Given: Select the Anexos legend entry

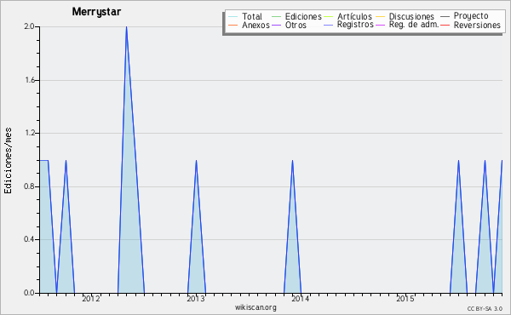Looking at the screenshot, I should (249, 25).
